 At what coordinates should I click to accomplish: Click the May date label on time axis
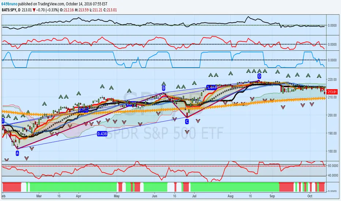point(117,196)
